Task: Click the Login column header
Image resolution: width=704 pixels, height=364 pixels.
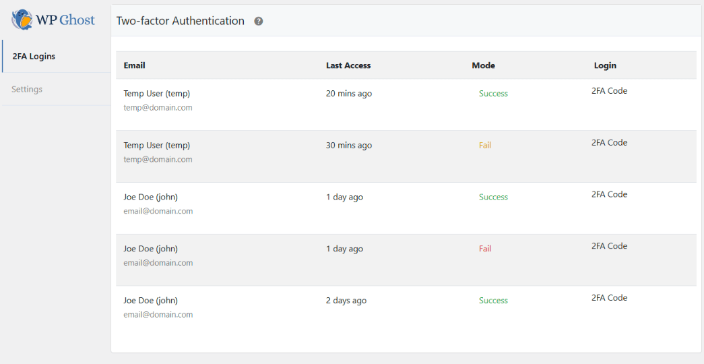Action: click(605, 65)
